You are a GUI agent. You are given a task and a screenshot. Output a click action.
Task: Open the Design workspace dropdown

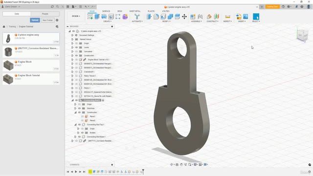pyautogui.click(x=76, y=16)
